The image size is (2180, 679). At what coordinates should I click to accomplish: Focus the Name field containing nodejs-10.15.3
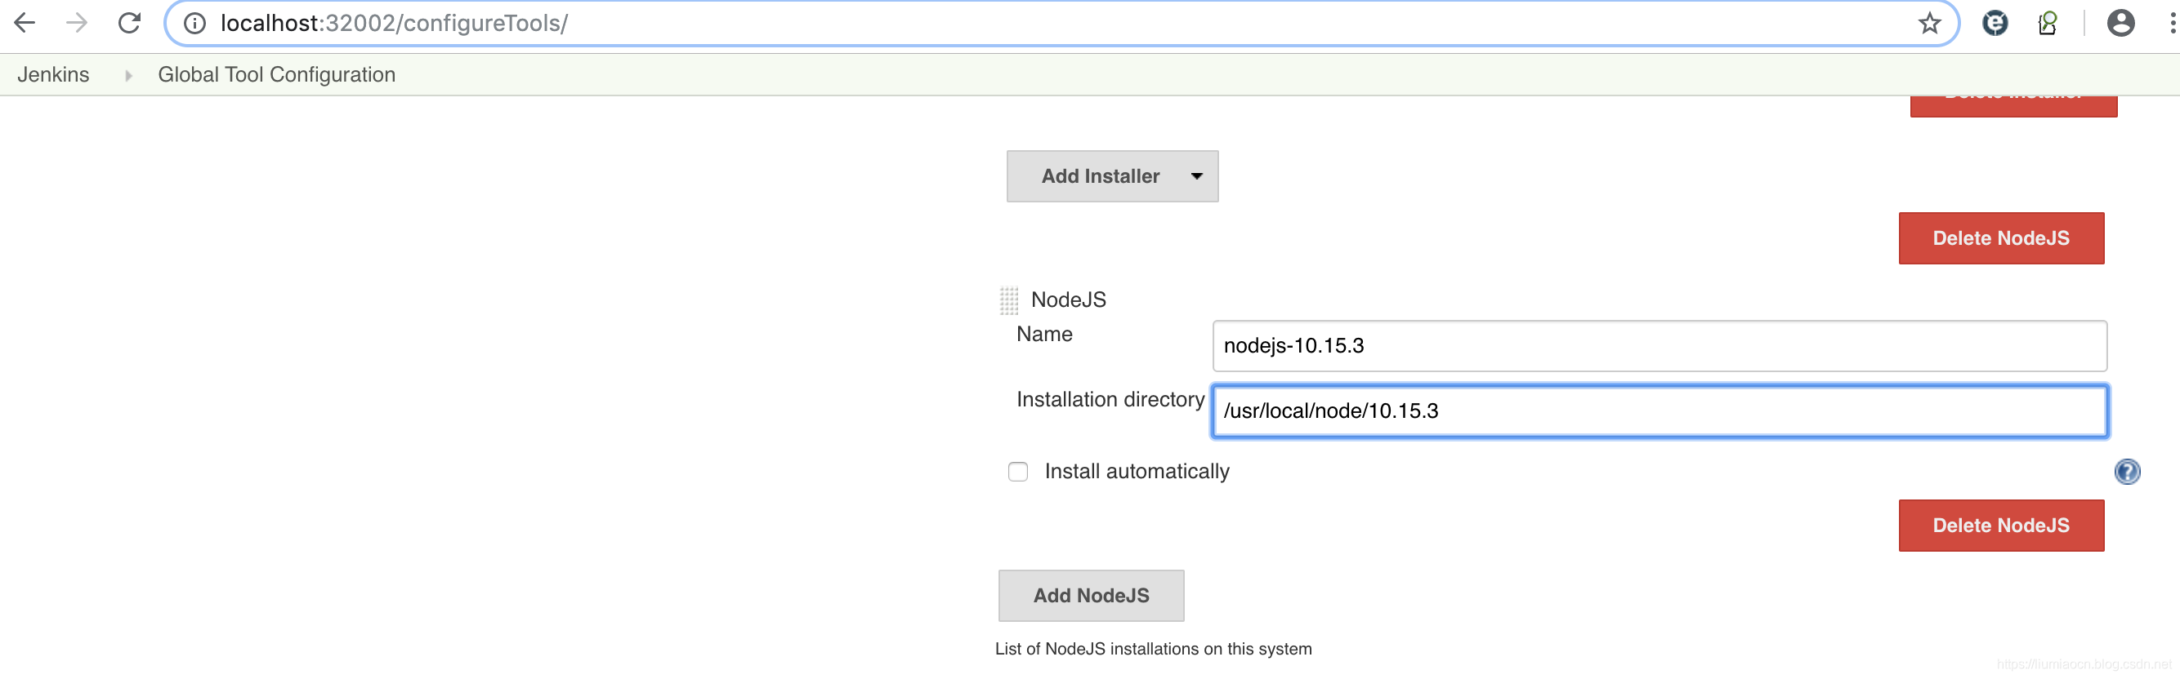click(1659, 346)
